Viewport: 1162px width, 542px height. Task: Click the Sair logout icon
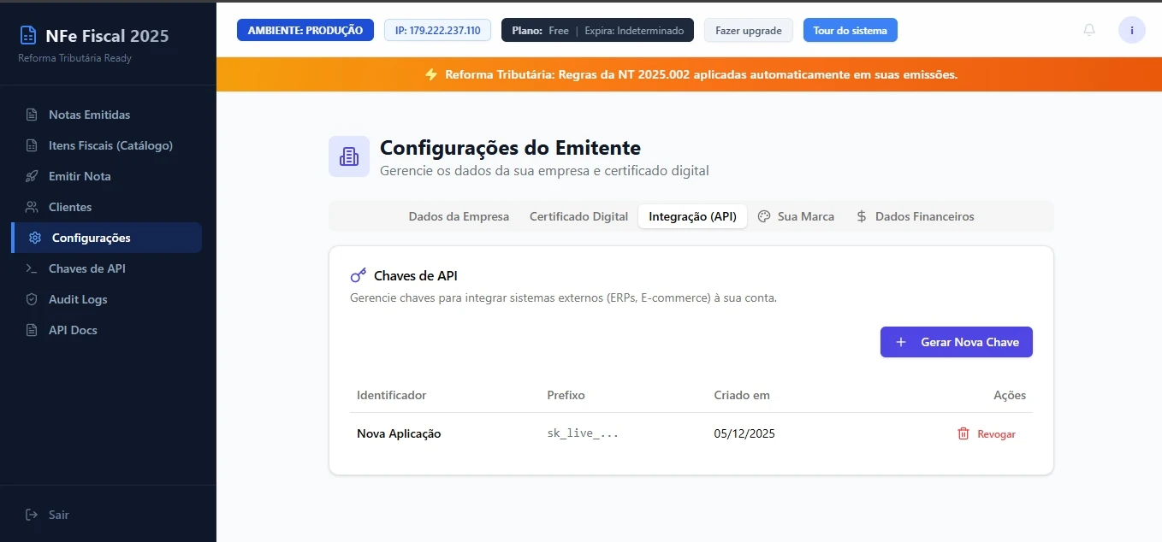point(32,515)
